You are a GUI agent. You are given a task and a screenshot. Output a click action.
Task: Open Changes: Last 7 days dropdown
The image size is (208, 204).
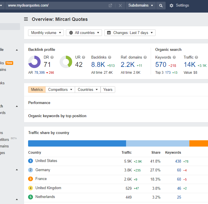click(x=130, y=33)
